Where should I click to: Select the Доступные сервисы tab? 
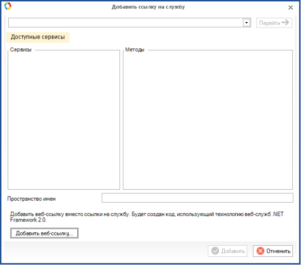pos(38,37)
